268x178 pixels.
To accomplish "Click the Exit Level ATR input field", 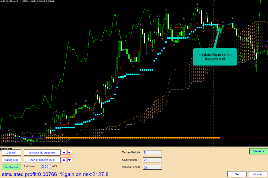I will pos(46,166).
